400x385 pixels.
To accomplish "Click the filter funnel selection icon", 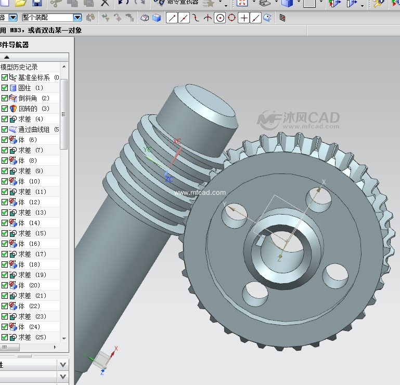I will pyautogui.click(x=106, y=18).
